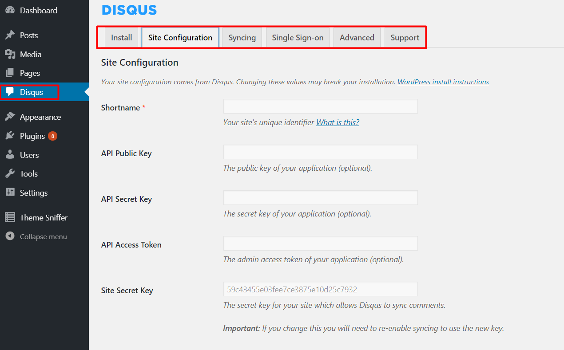Image resolution: width=564 pixels, height=350 pixels.
Task: Click the Media icon in sidebar
Action: (x=10, y=54)
